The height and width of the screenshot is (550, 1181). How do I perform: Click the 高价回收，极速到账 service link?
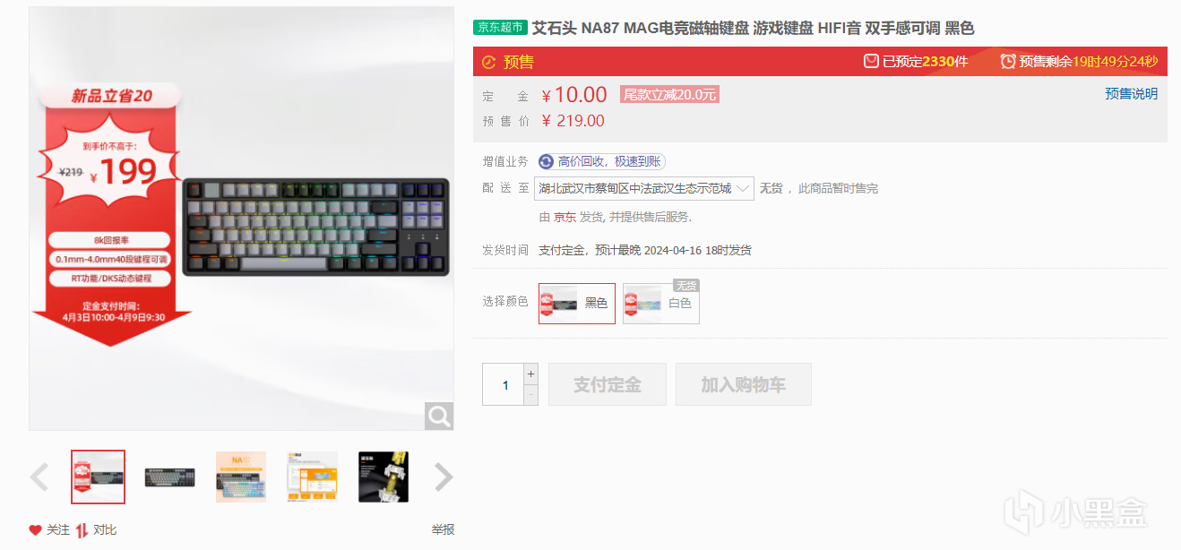point(609,161)
